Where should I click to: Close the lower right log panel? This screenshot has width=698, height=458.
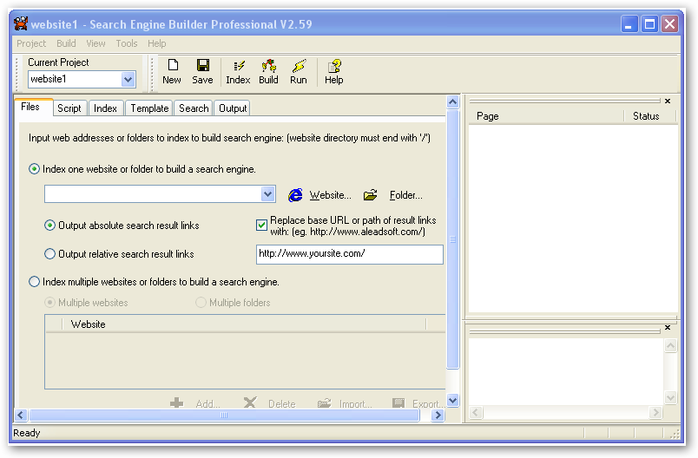668,327
